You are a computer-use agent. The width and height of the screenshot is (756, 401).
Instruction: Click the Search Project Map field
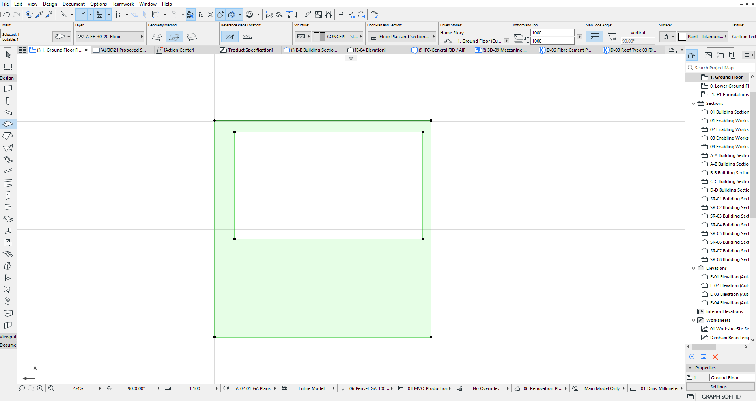[720, 68]
